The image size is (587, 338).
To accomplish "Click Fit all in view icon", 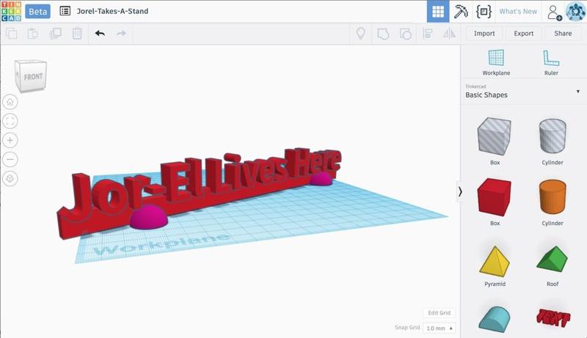I will click(x=10, y=121).
